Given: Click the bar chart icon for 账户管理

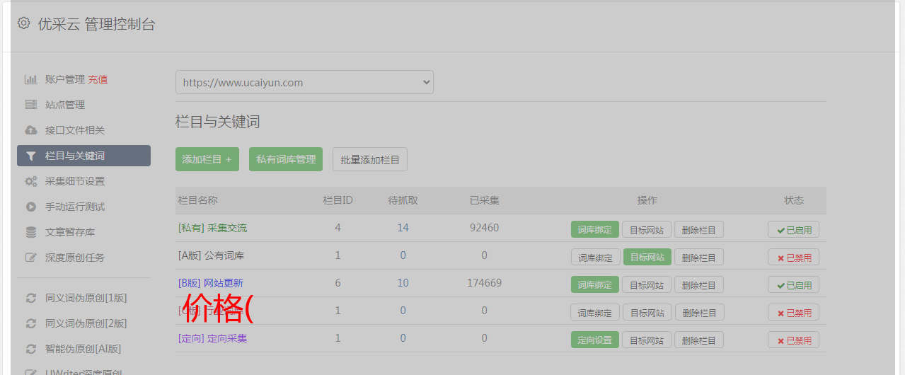Looking at the screenshot, I should (x=31, y=79).
